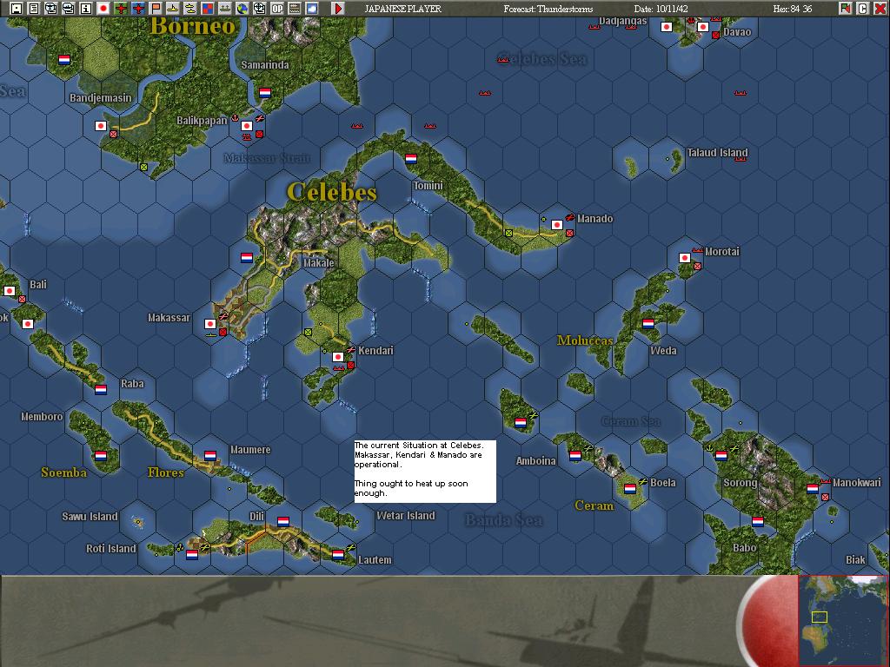Select the Dutch base flag at Weda
Screen dimensions: 890x667
648,324
